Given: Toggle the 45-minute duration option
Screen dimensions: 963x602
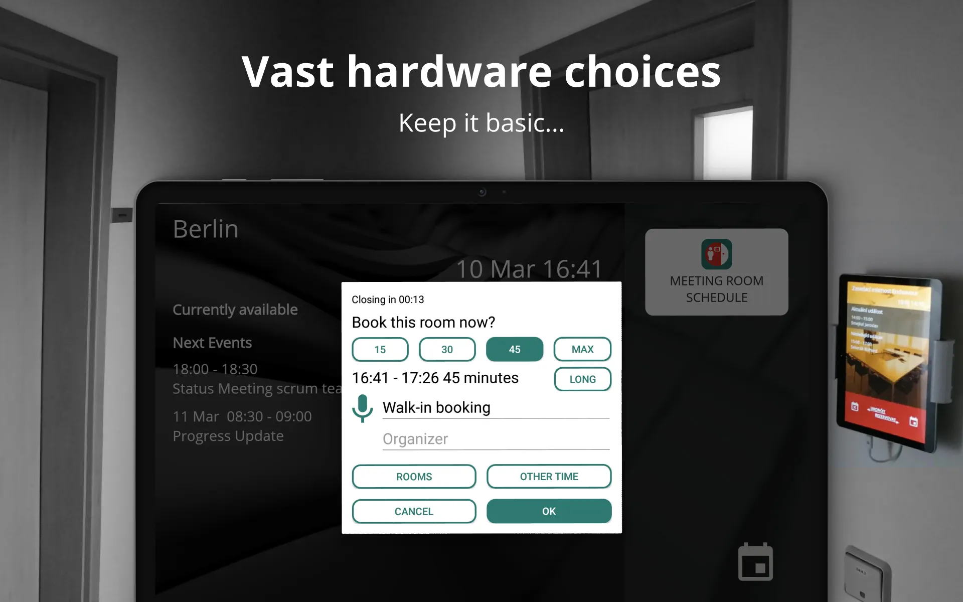Looking at the screenshot, I should 515,350.
